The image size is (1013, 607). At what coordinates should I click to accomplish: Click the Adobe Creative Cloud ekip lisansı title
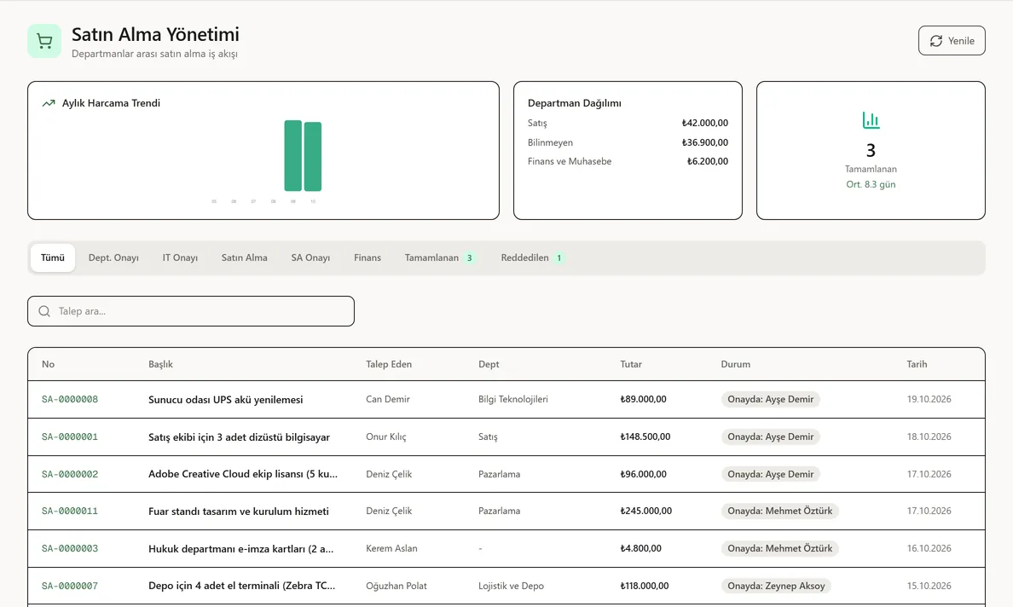coord(243,474)
